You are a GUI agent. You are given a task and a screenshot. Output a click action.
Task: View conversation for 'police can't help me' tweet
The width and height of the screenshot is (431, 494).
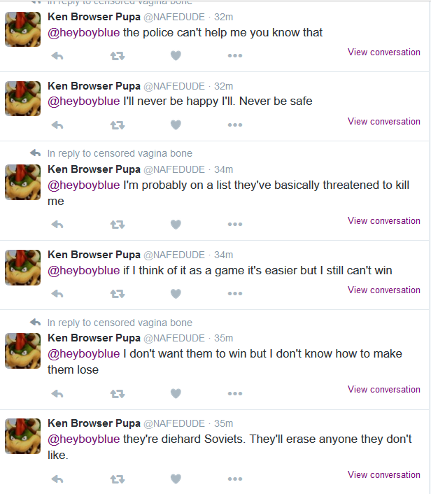(x=383, y=52)
